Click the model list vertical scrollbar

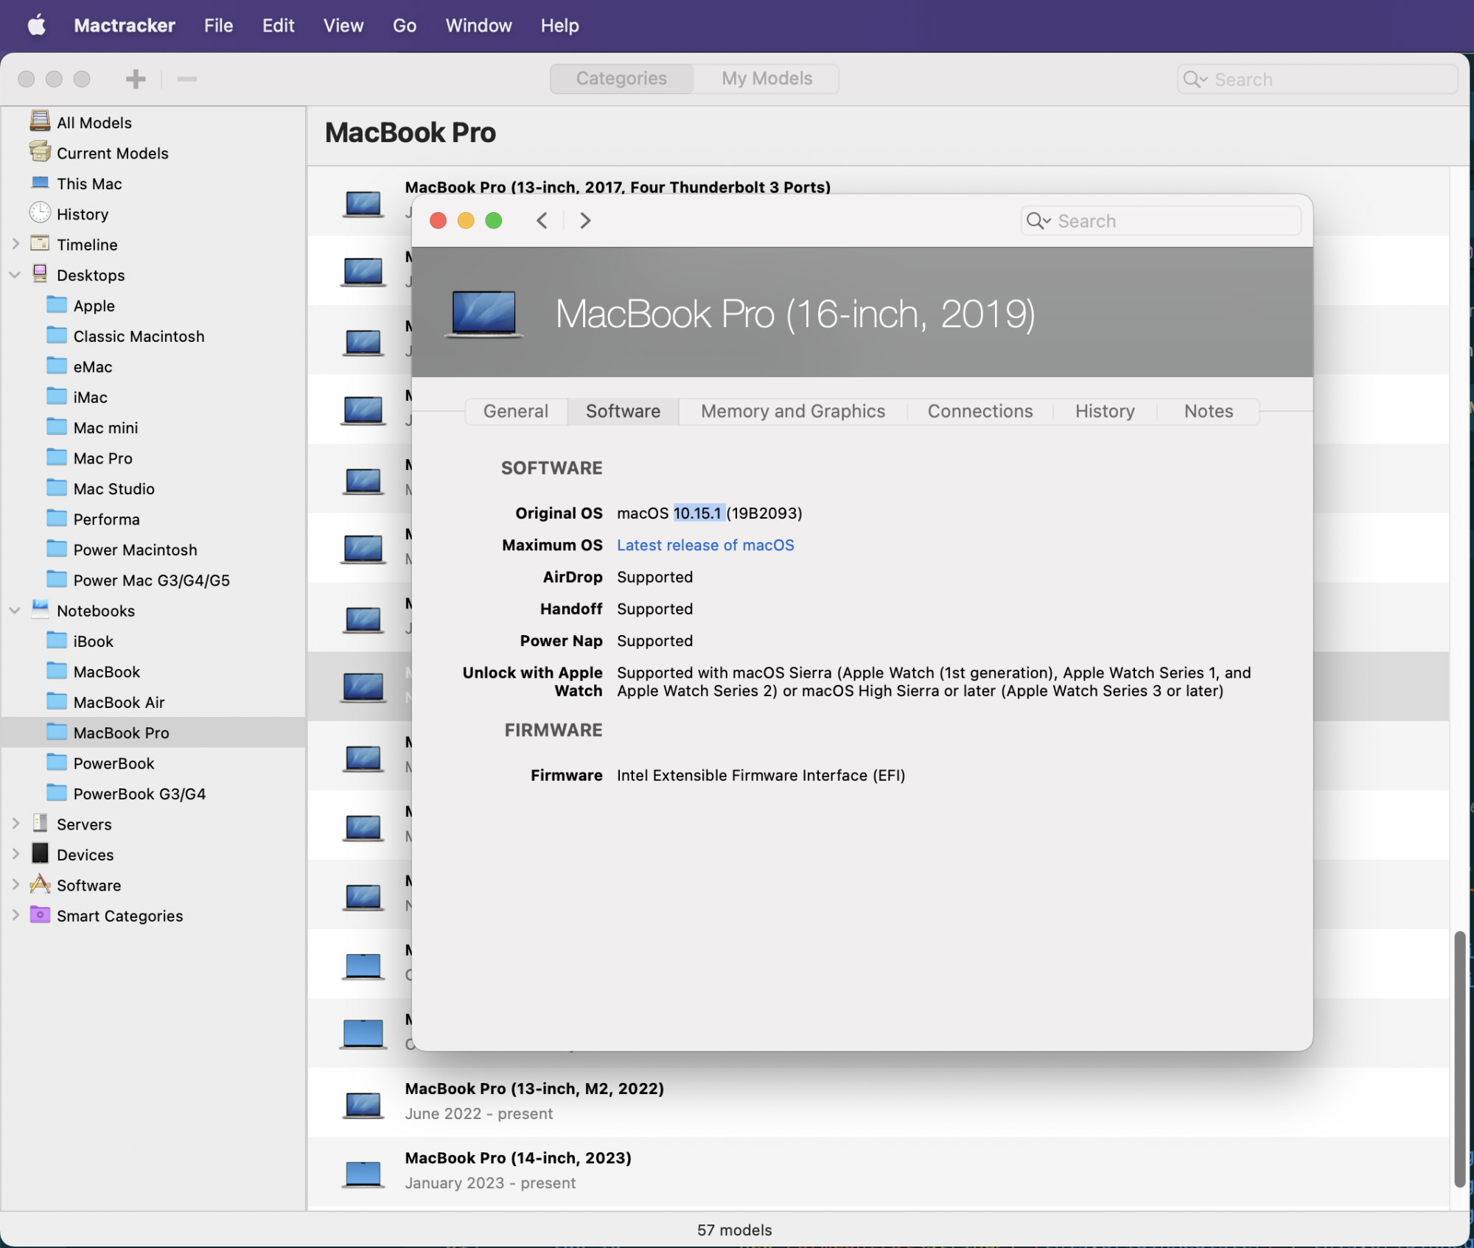pos(1459,1058)
